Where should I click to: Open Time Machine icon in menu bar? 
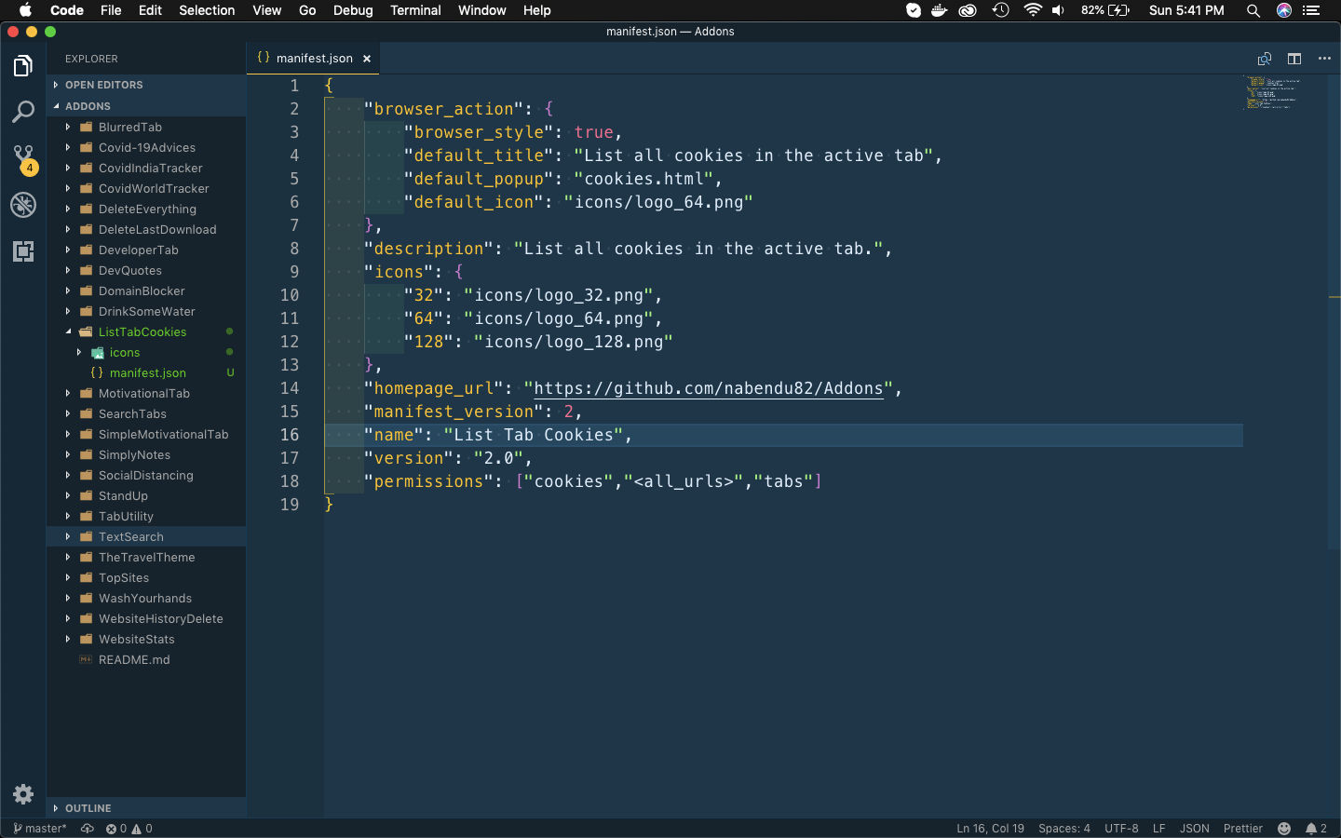(1001, 10)
